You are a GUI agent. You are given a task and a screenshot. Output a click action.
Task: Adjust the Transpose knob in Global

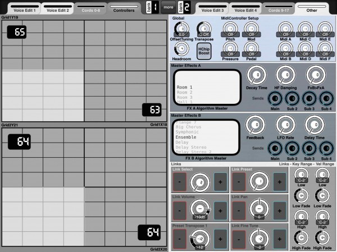point(204,29)
